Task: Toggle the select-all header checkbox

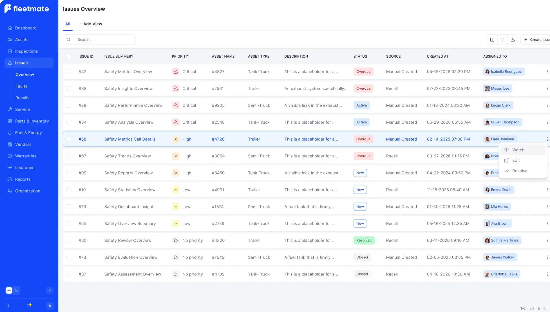Action: click(69, 56)
